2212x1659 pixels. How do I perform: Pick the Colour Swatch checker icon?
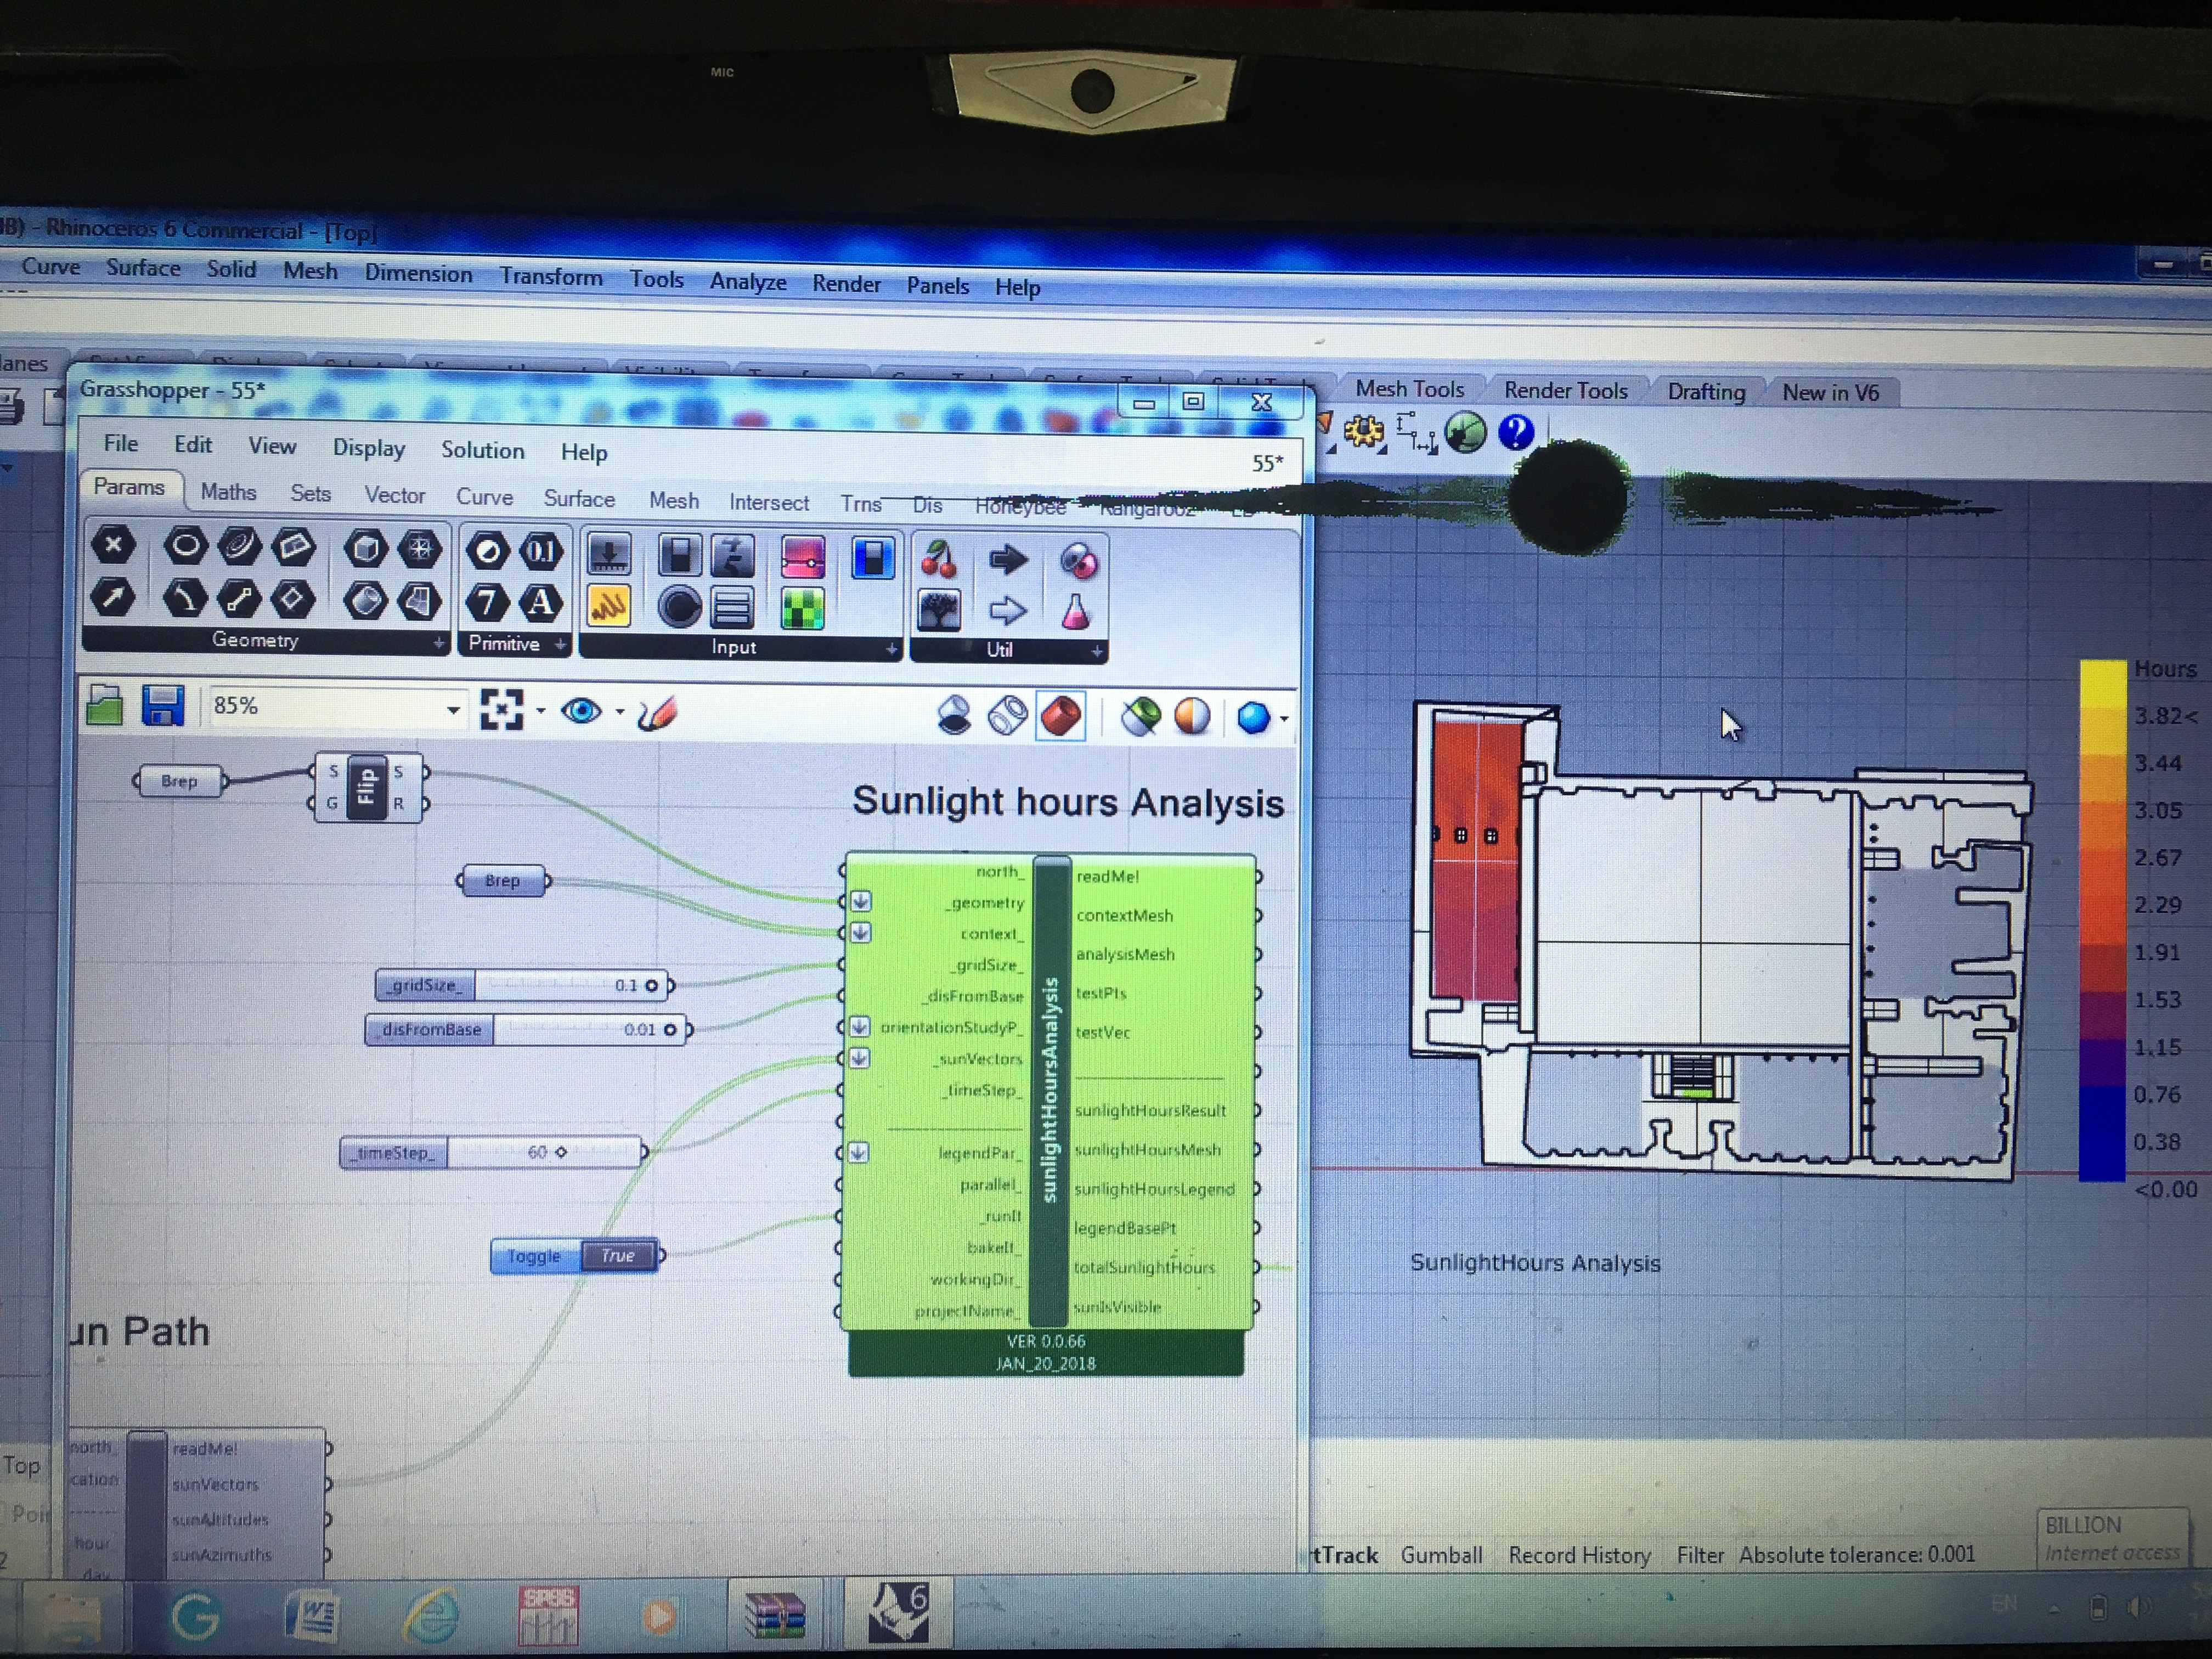click(802, 609)
